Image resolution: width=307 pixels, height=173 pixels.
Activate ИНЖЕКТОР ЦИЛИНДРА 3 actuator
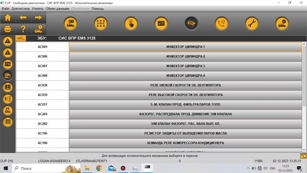(x=186, y=66)
